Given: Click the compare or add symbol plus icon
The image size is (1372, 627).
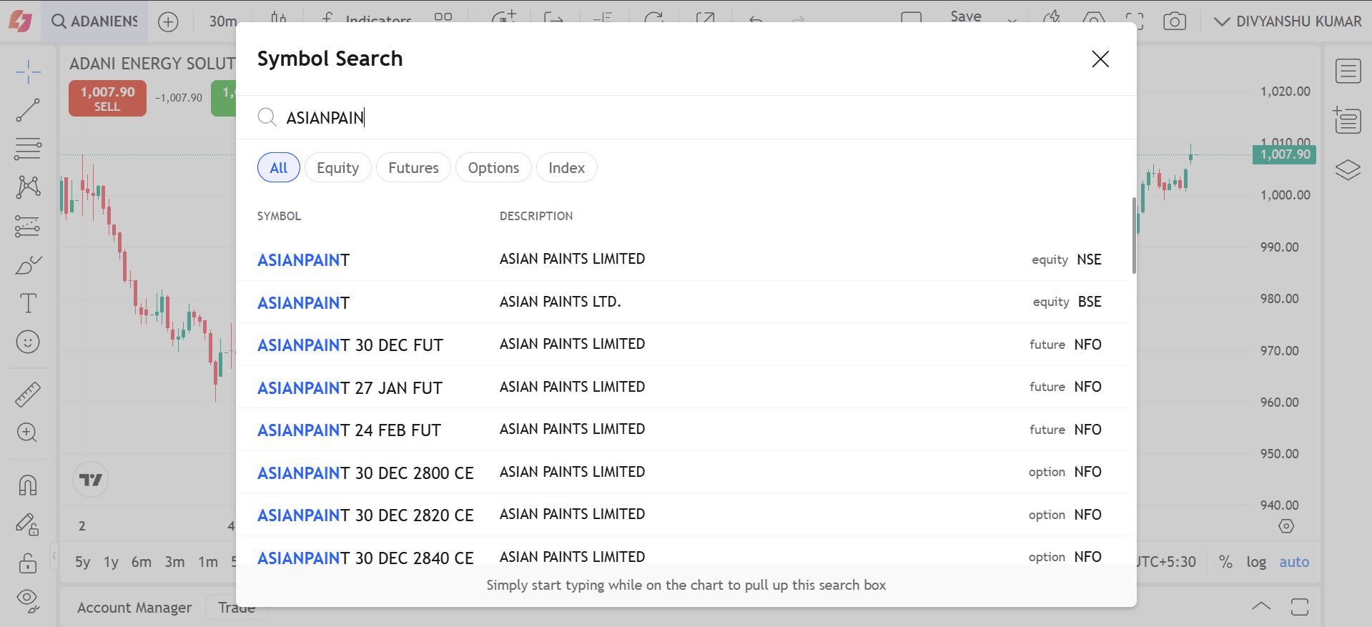Looking at the screenshot, I should coord(168,22).
